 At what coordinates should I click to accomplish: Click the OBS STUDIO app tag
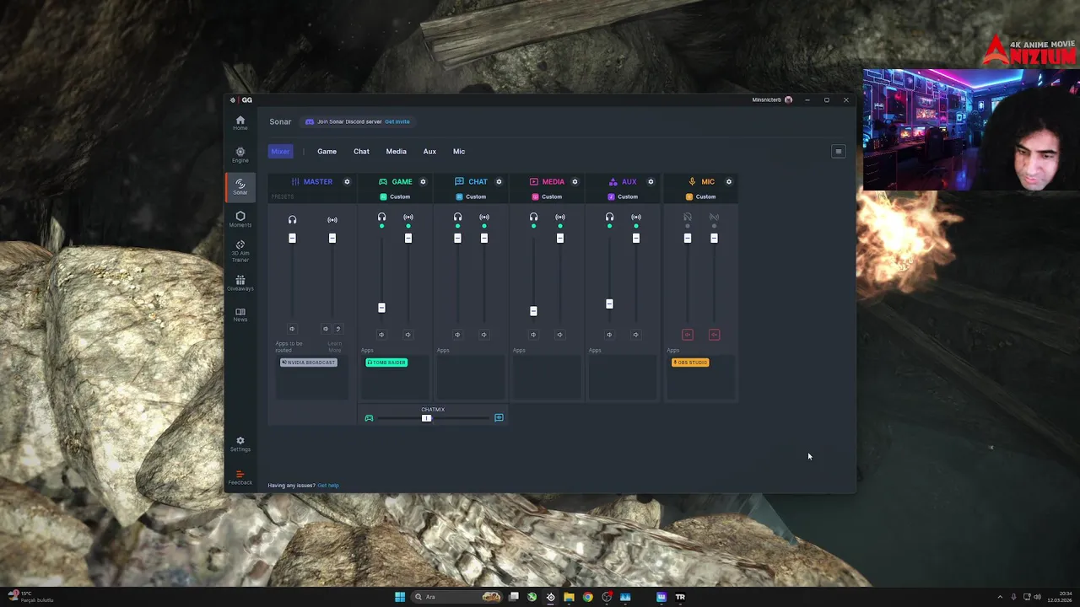[x=690, y=363]
